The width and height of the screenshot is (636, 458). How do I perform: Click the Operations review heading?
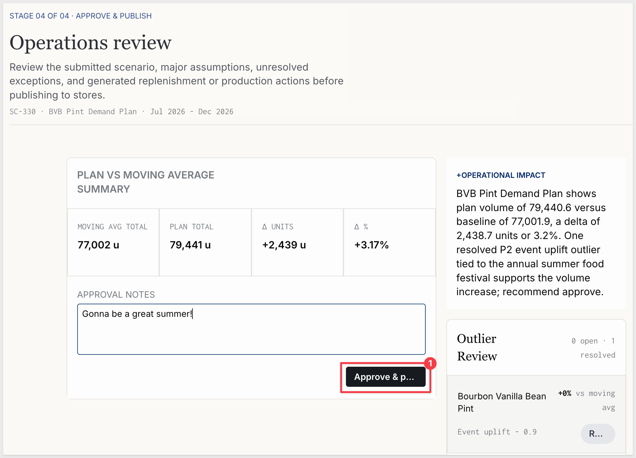click(x=91, y=42)
